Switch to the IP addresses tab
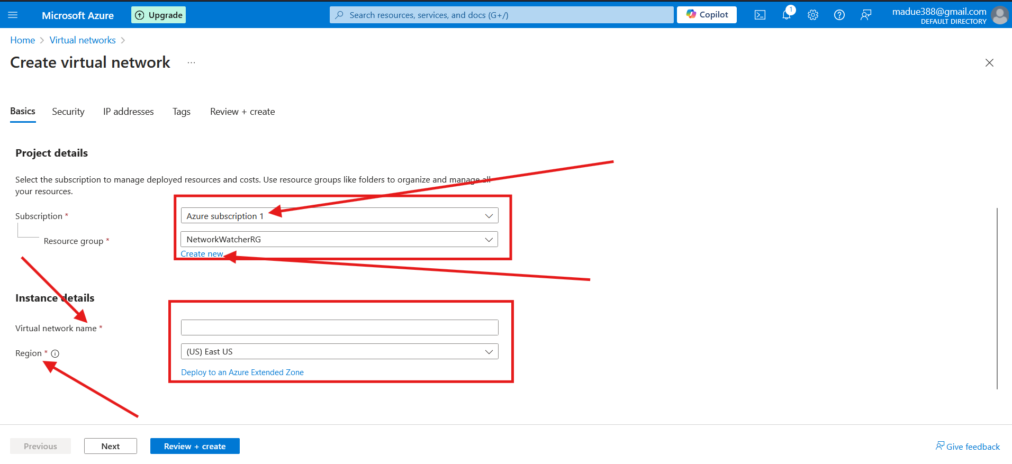Screen dimensions: 1012x464 click(x=129, y=112)
